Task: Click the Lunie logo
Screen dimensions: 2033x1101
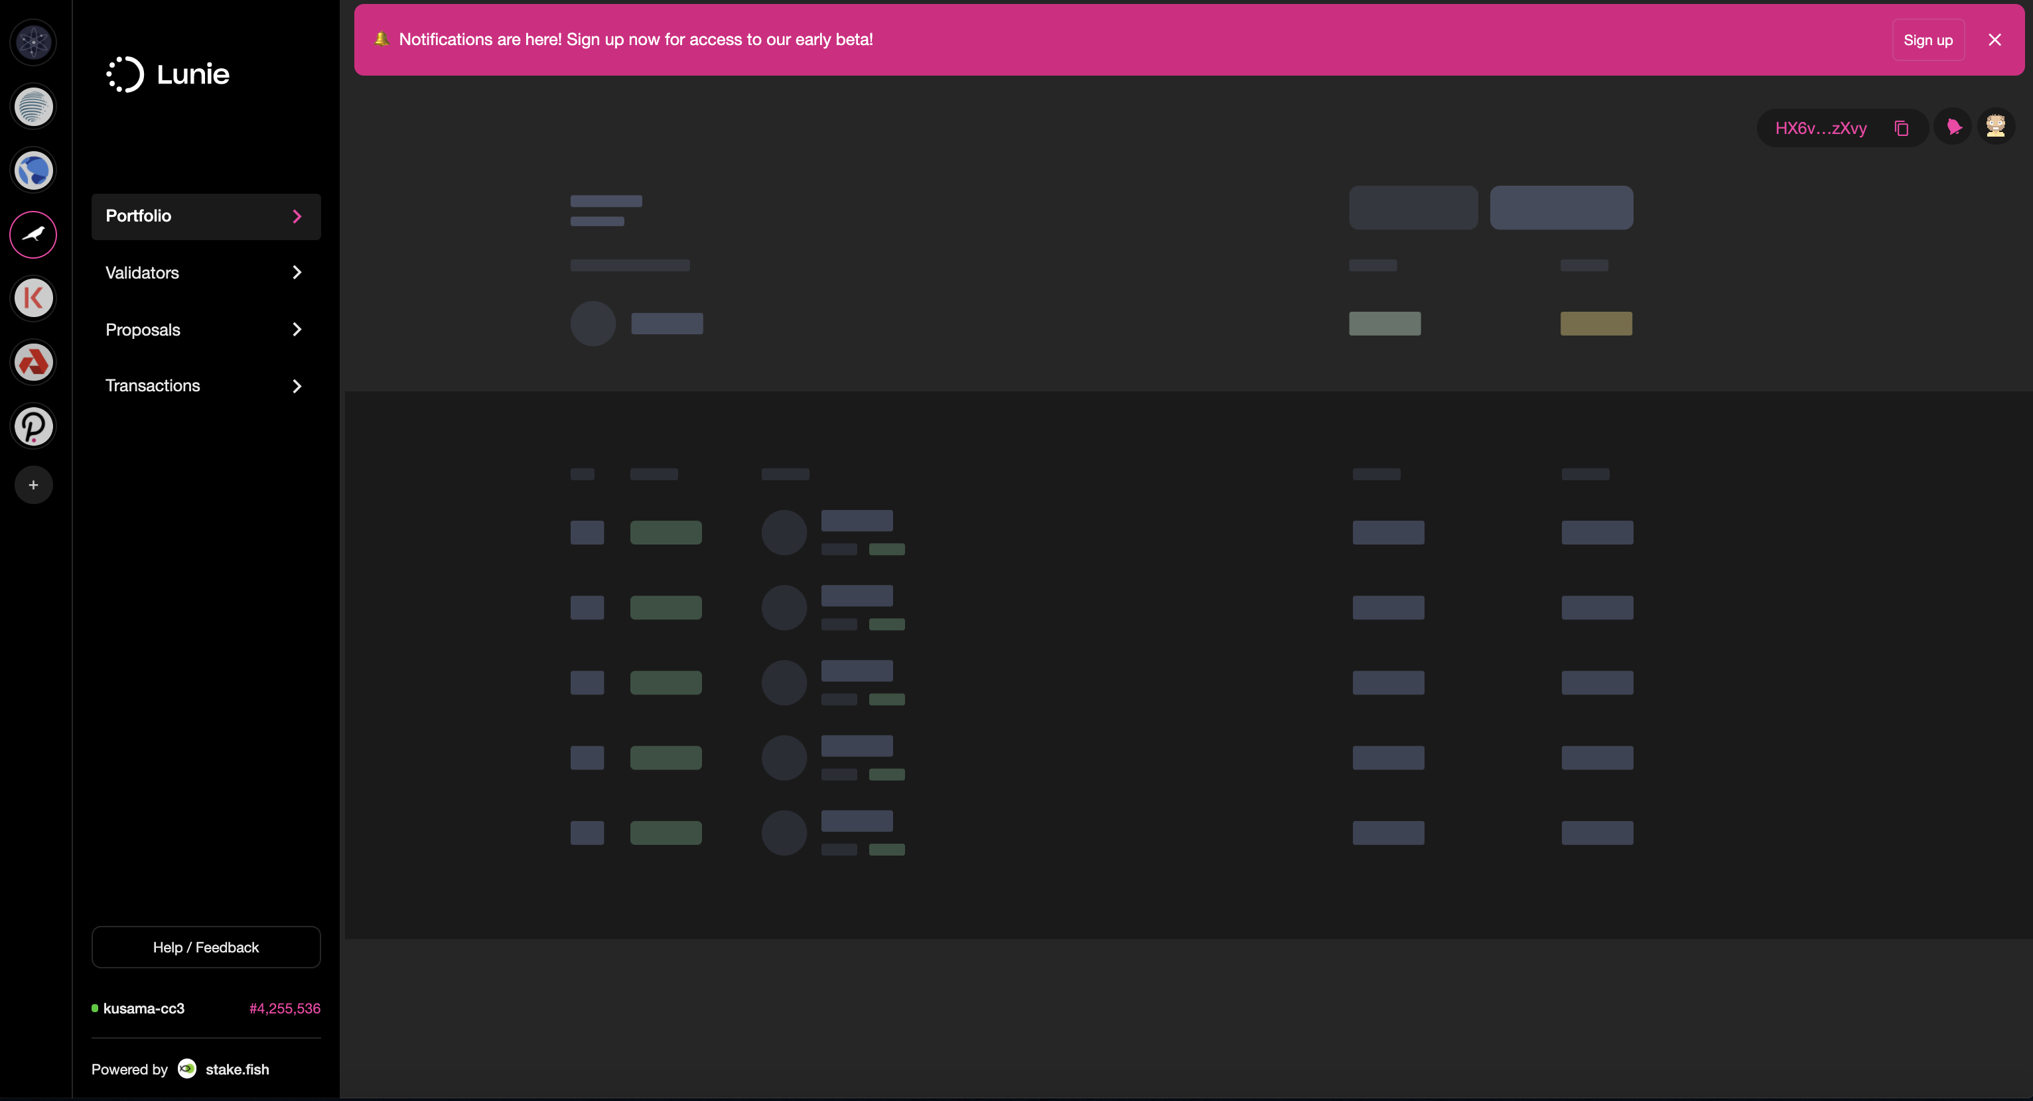Action: (167, 74)
